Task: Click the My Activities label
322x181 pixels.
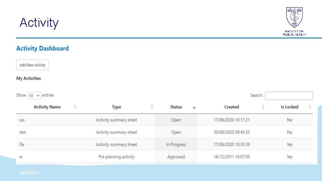Action: (29, 78)
